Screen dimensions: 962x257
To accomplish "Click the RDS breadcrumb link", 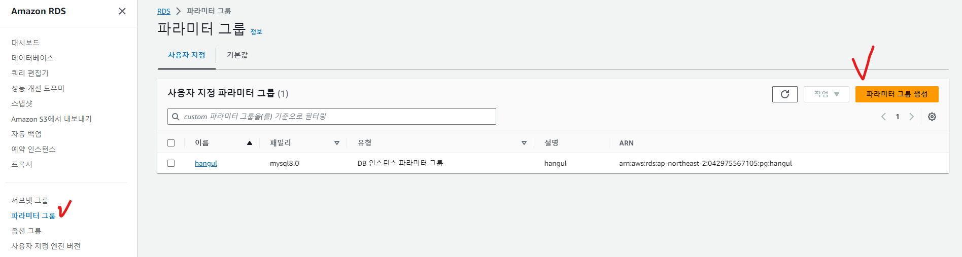I will click(163, 11).
